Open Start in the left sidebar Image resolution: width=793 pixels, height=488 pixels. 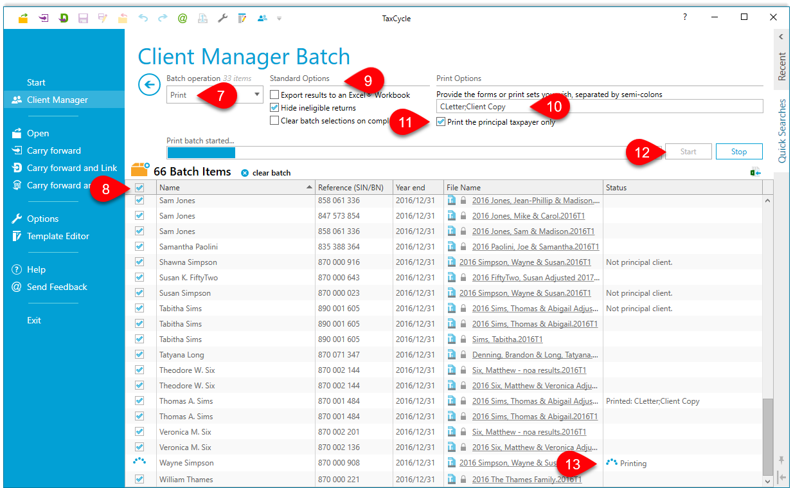pyautogui.click(x=36, y=82)
